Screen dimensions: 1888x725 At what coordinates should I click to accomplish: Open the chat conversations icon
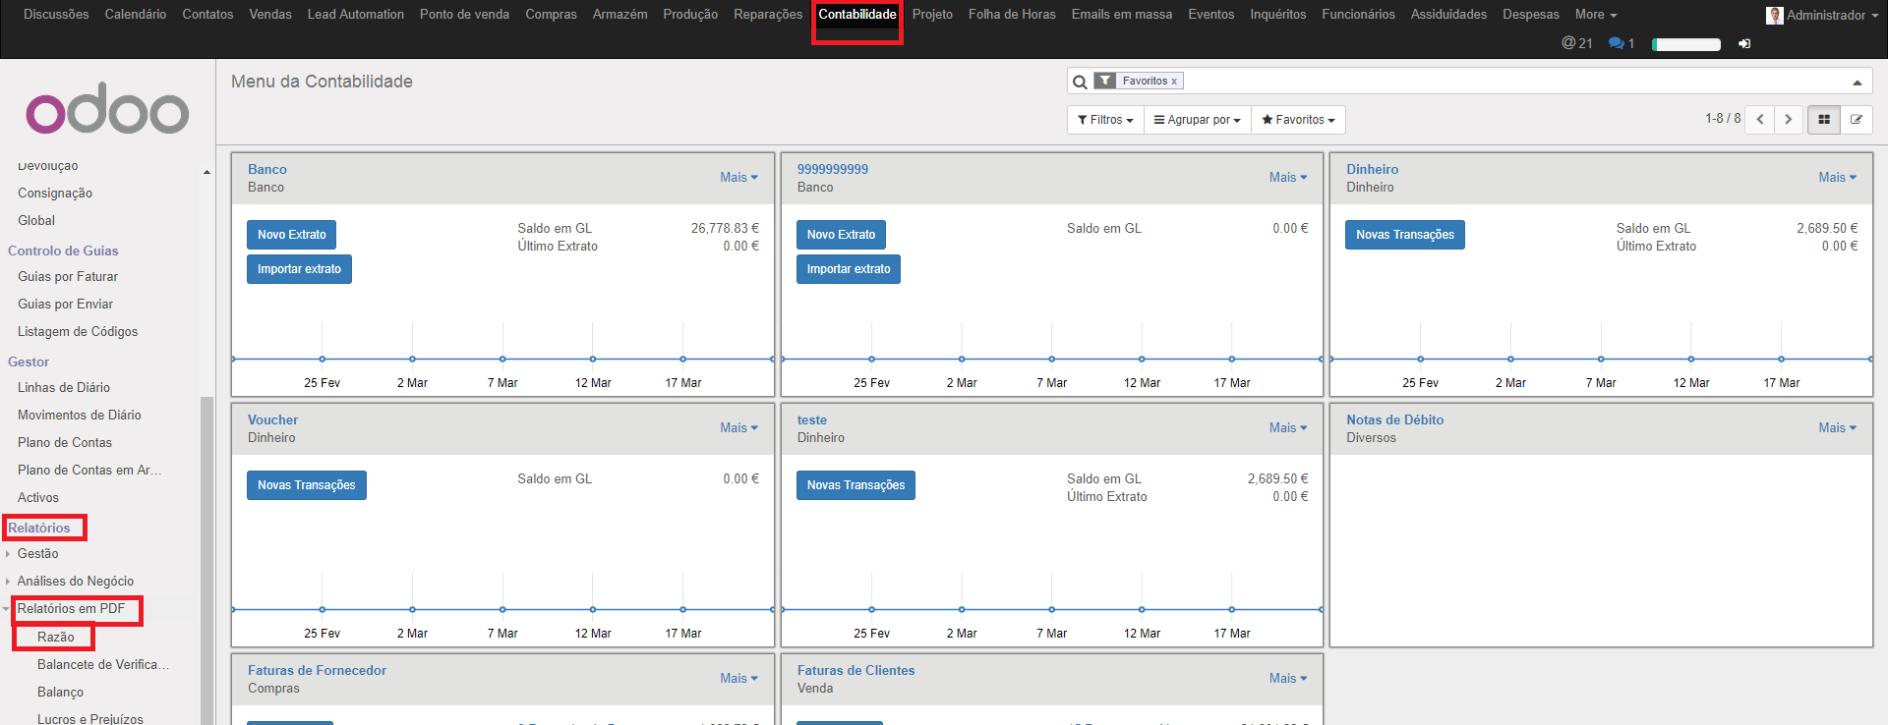pyautogui.click(x=1621, y=43)
